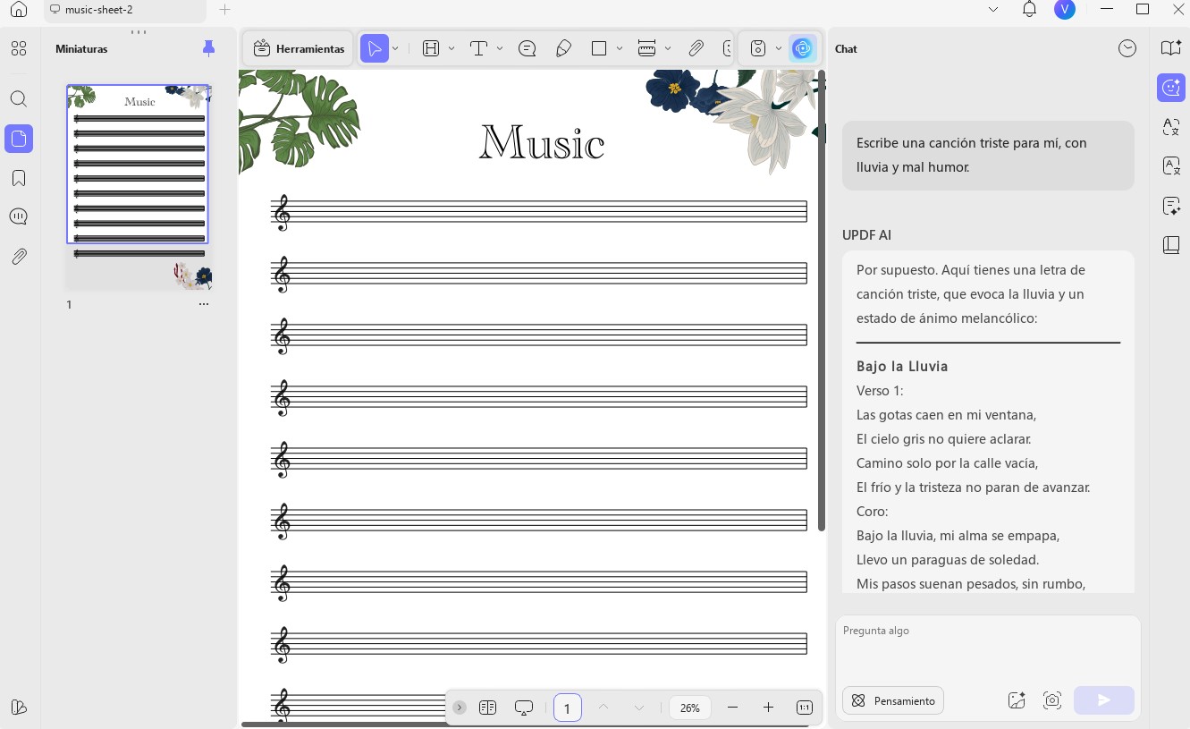
Task: Pin the Miniaturas panel
Action: pyautogui.click(x=208, y=48)
